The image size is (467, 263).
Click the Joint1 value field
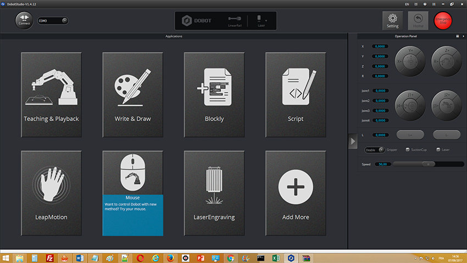click(380, 91)
